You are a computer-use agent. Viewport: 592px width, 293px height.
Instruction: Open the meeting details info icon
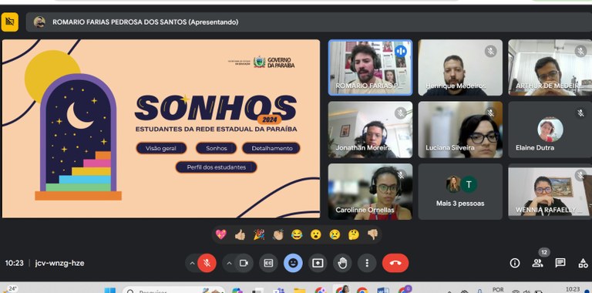pyautogui.click(x=515, y=263)
